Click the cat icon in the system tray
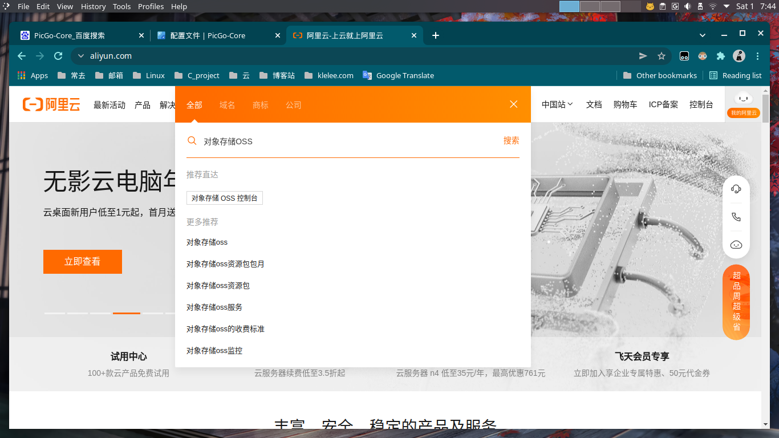This screenshot has height=438, width=779. pyautogui.click(x=650, y=6)
